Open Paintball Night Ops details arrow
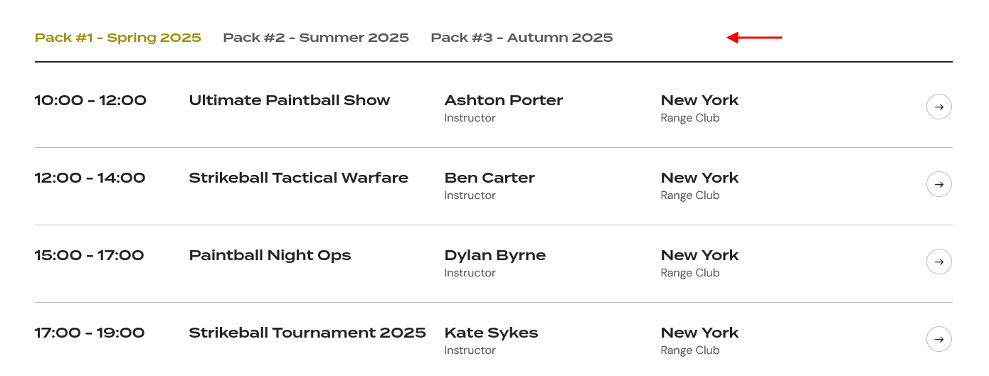 [939, 262]
